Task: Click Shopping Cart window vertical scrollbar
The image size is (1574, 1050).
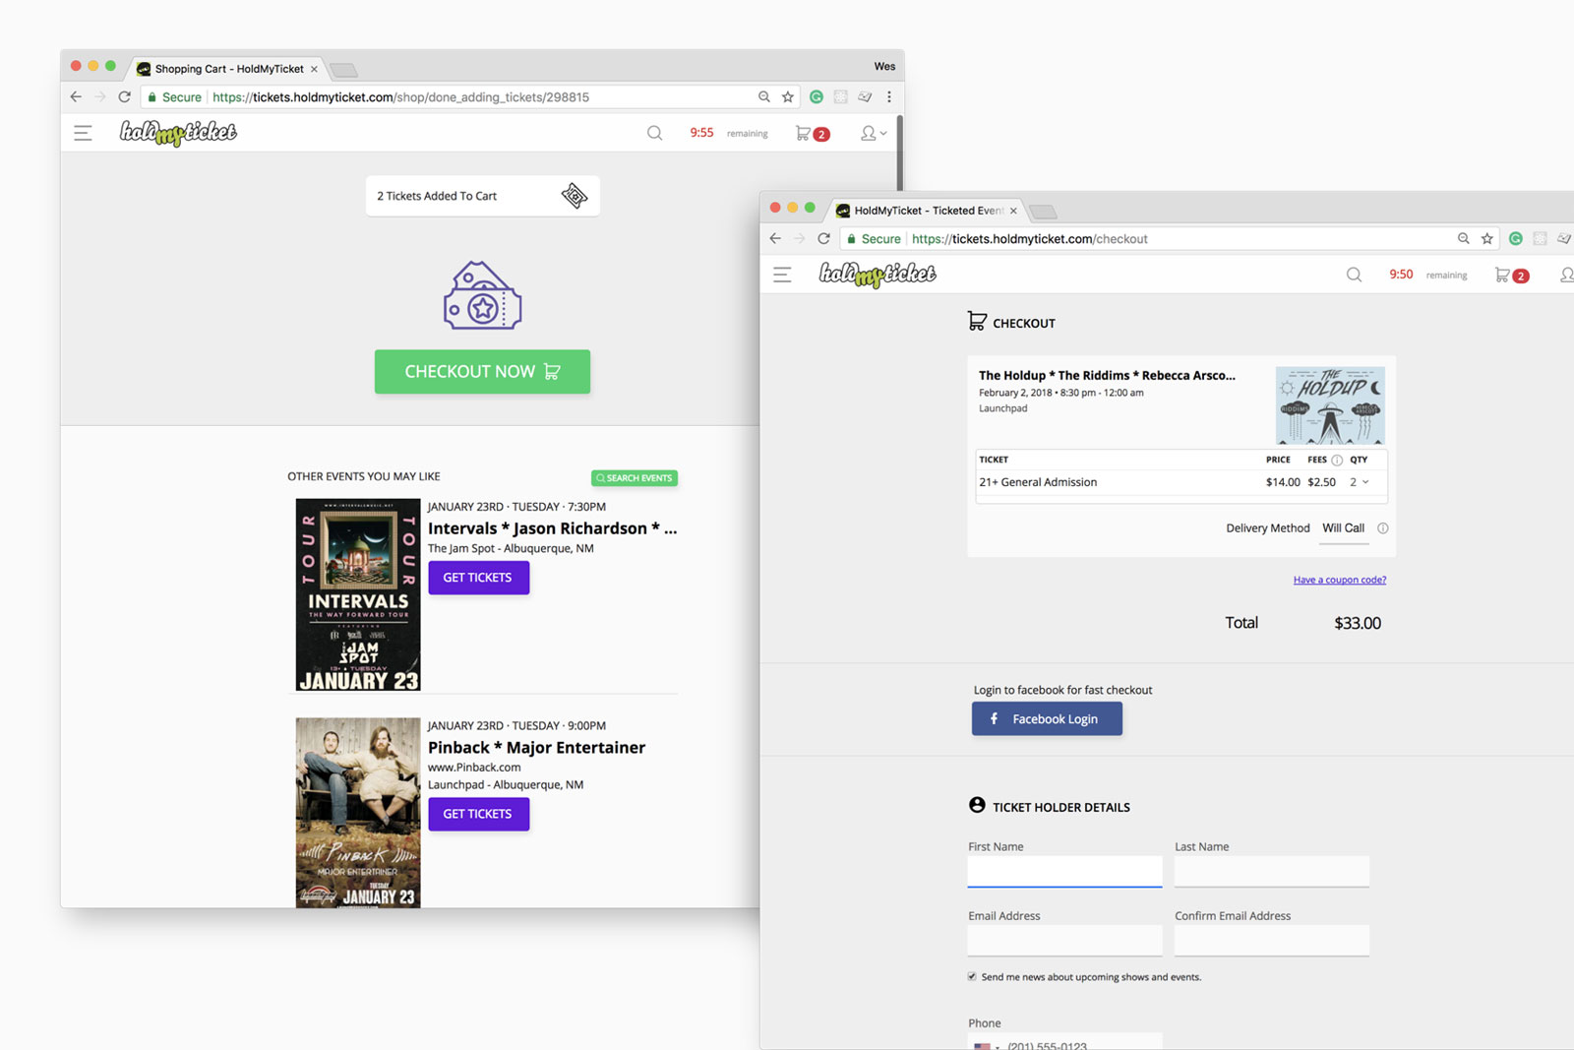Action: [899, 154]
